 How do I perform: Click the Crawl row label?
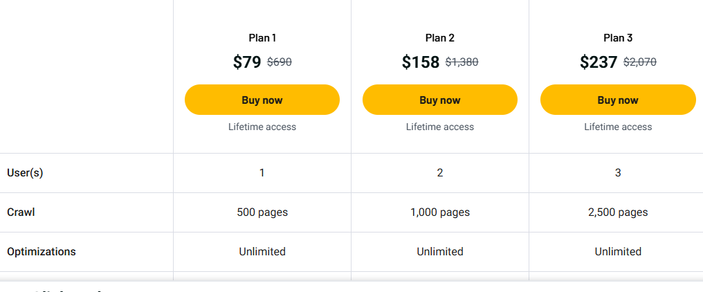[21, 212]
